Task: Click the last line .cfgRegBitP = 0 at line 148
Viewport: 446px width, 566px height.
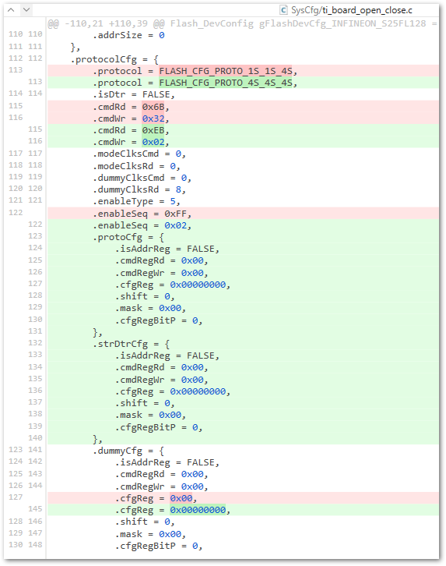Action: coord(159,546)
